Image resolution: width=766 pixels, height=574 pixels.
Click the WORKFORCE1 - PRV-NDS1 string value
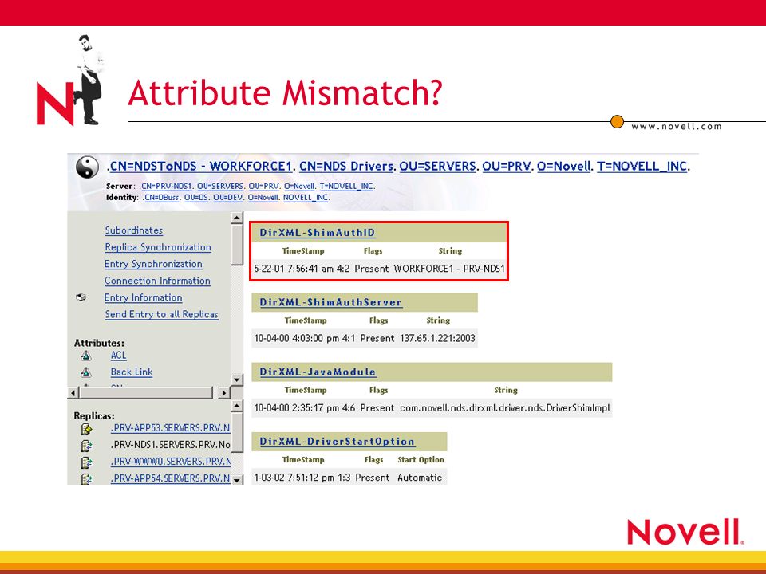coord(449,269)
